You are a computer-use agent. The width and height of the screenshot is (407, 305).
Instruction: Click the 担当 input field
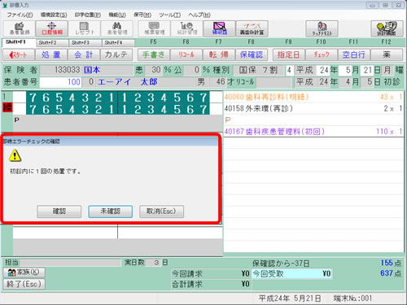(x=70, y=263)
